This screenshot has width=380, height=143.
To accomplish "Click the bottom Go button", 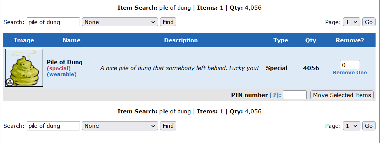I will tap(369, 126).
